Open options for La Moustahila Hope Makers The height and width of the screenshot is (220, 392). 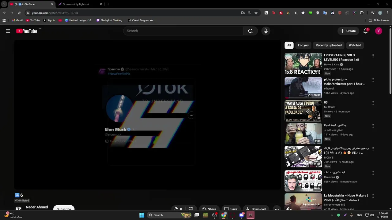coord(373,196)
